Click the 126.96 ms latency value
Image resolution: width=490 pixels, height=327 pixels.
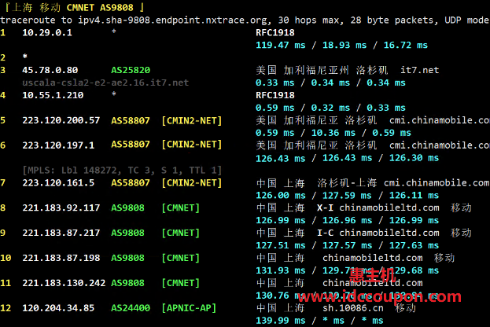pyautogui.click(x=347, y=221)
